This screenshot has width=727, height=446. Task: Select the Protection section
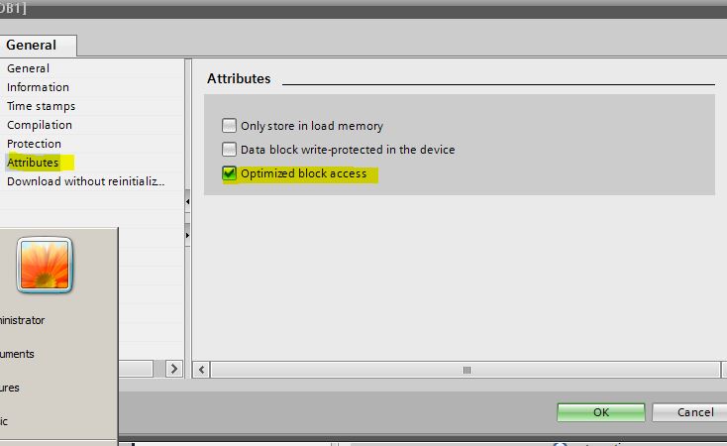[34, 144]
